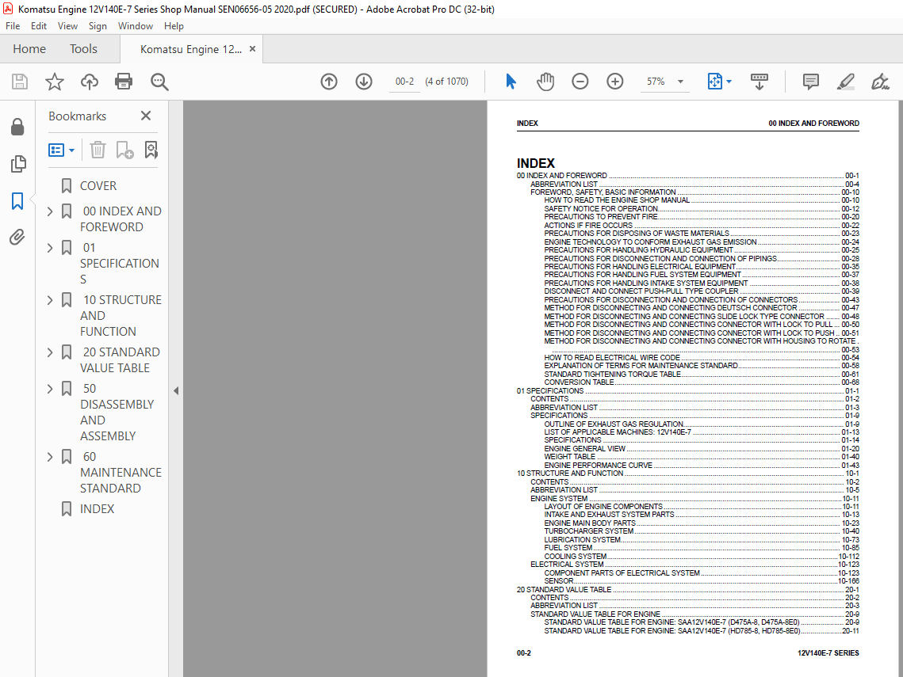Switch to the Tools tab
Viewport: 903px width, 677px height.
click(83, 49)
